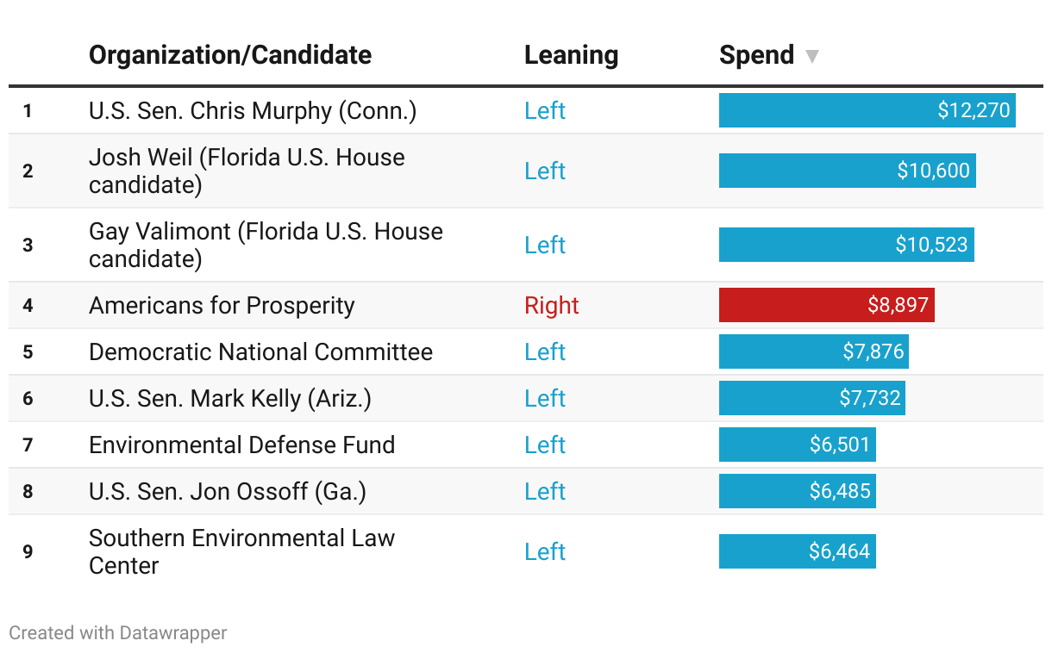This screenshot has width=1052, height=653.
Task: Click the Leaning column header
Action: pyautogui.click(x=571, y=55)
